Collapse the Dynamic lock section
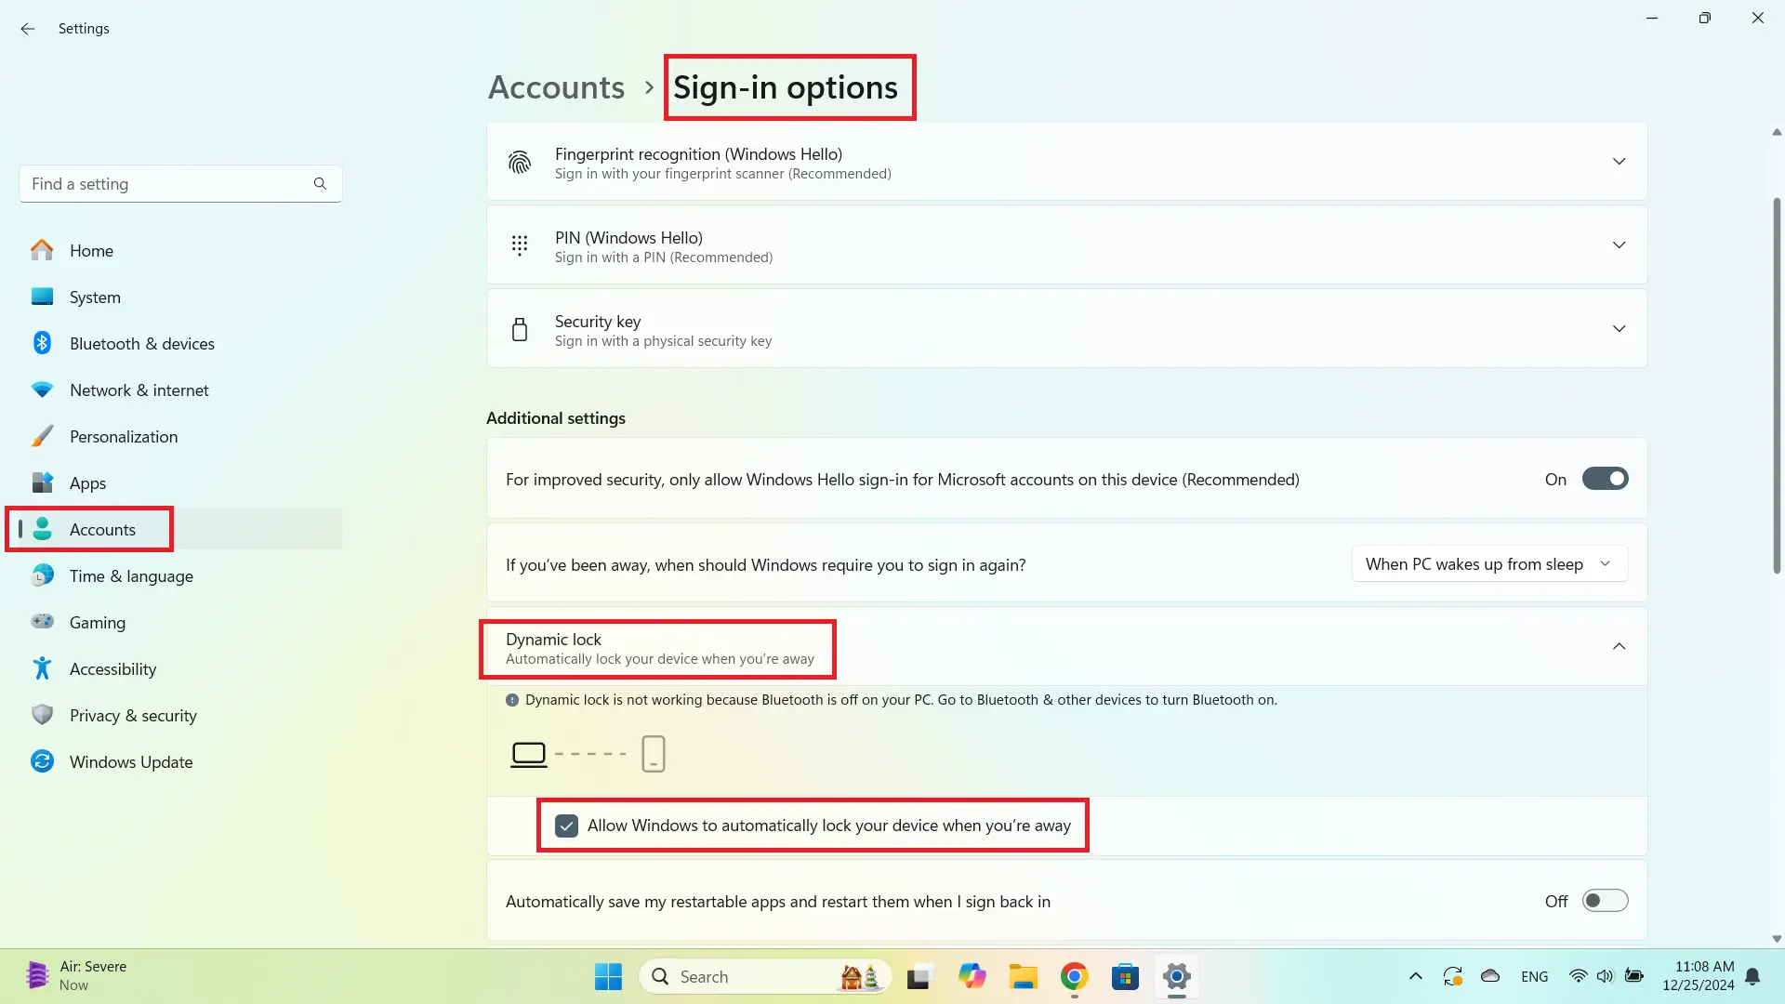The width and height of the screenshot is (1785, 1004). (1619, 647)
